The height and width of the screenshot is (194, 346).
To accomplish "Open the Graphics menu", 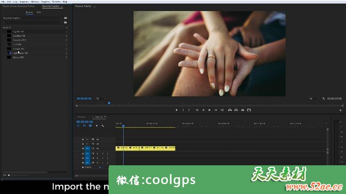I will [46, 1].
